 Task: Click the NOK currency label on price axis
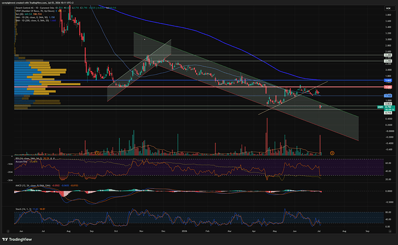pyautogui.click(x=388, y=9)
